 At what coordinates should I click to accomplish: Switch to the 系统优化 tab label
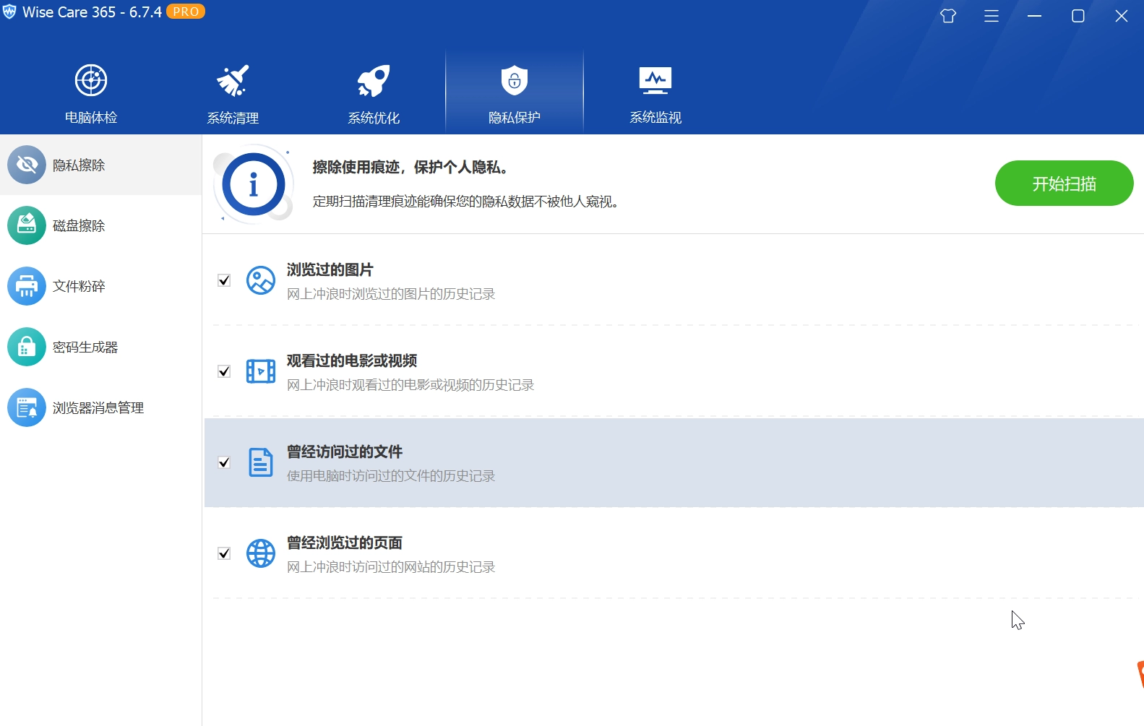click(374, 117)
